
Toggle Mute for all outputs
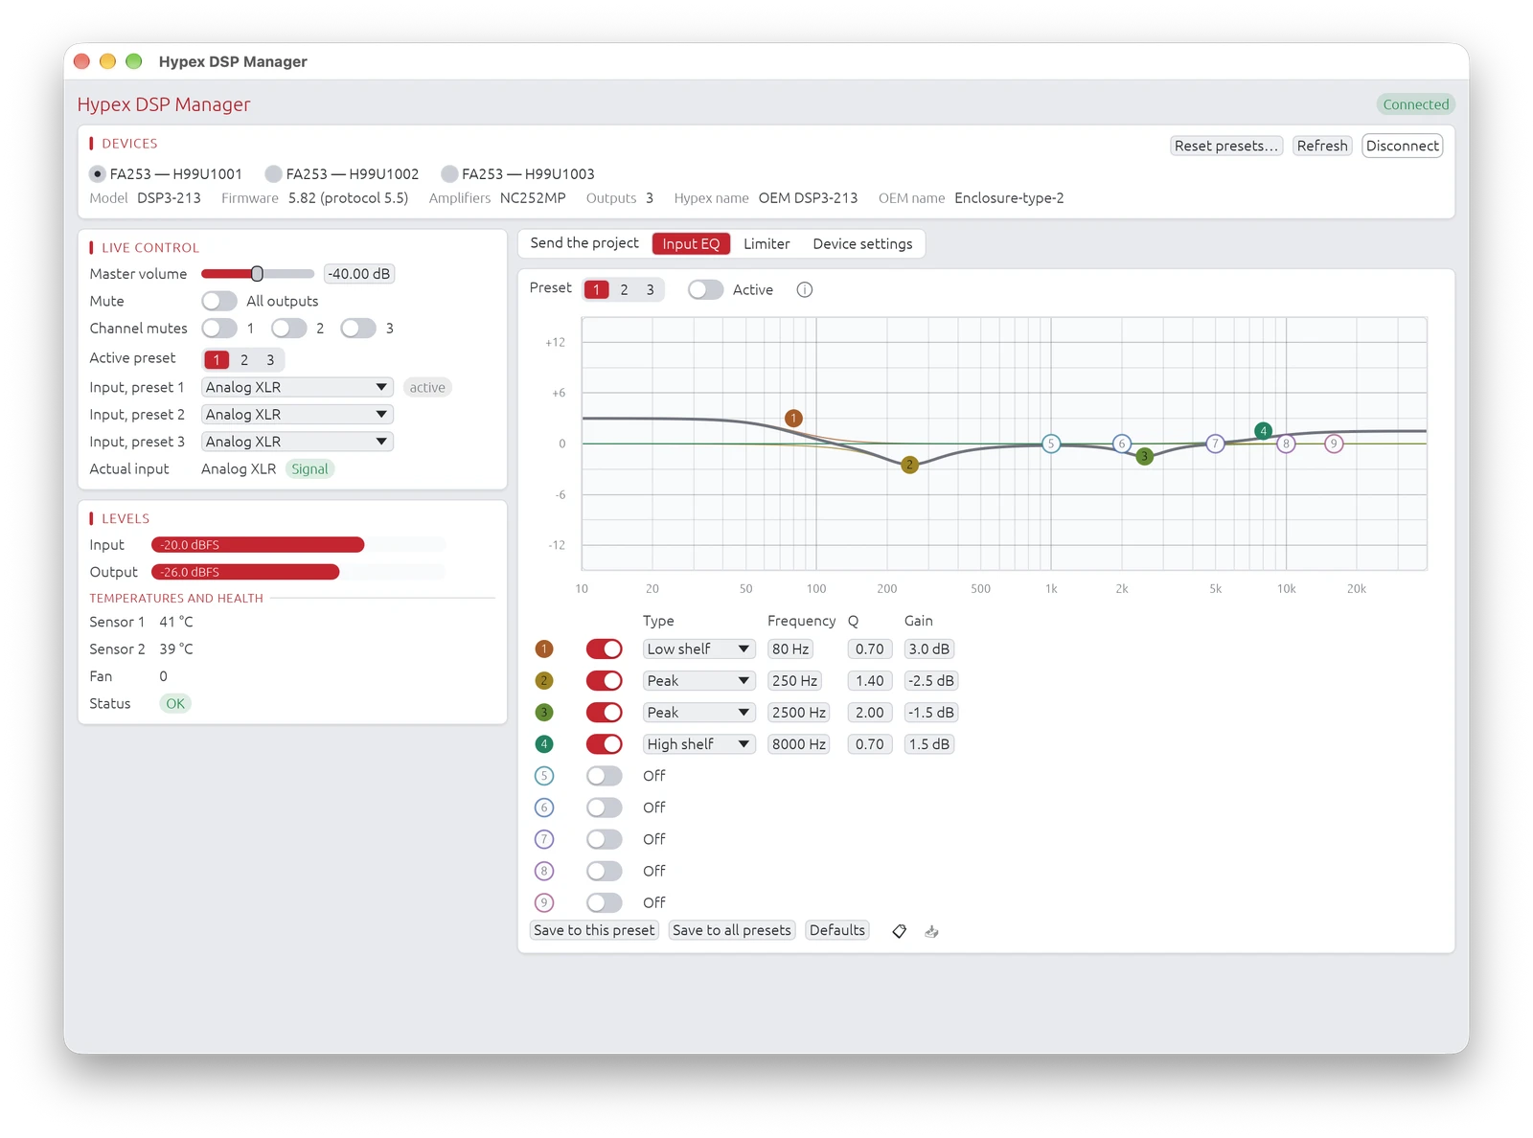pyautogui.click(x=219, y=301)
